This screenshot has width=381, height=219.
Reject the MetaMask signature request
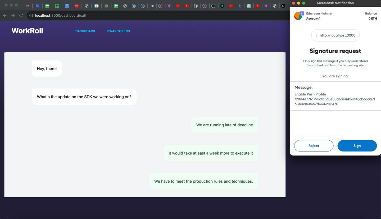pos(314,146)
